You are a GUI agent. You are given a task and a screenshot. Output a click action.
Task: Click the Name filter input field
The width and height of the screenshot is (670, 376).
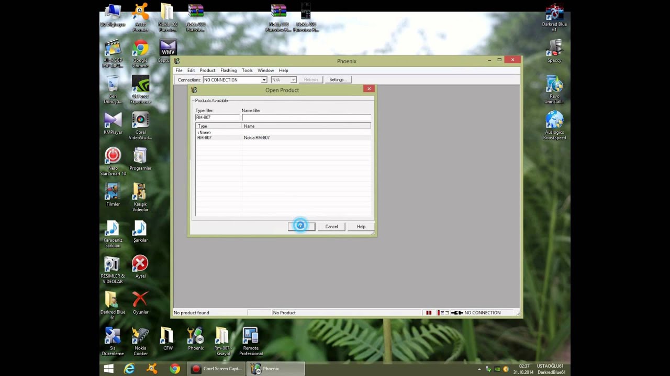306,118
